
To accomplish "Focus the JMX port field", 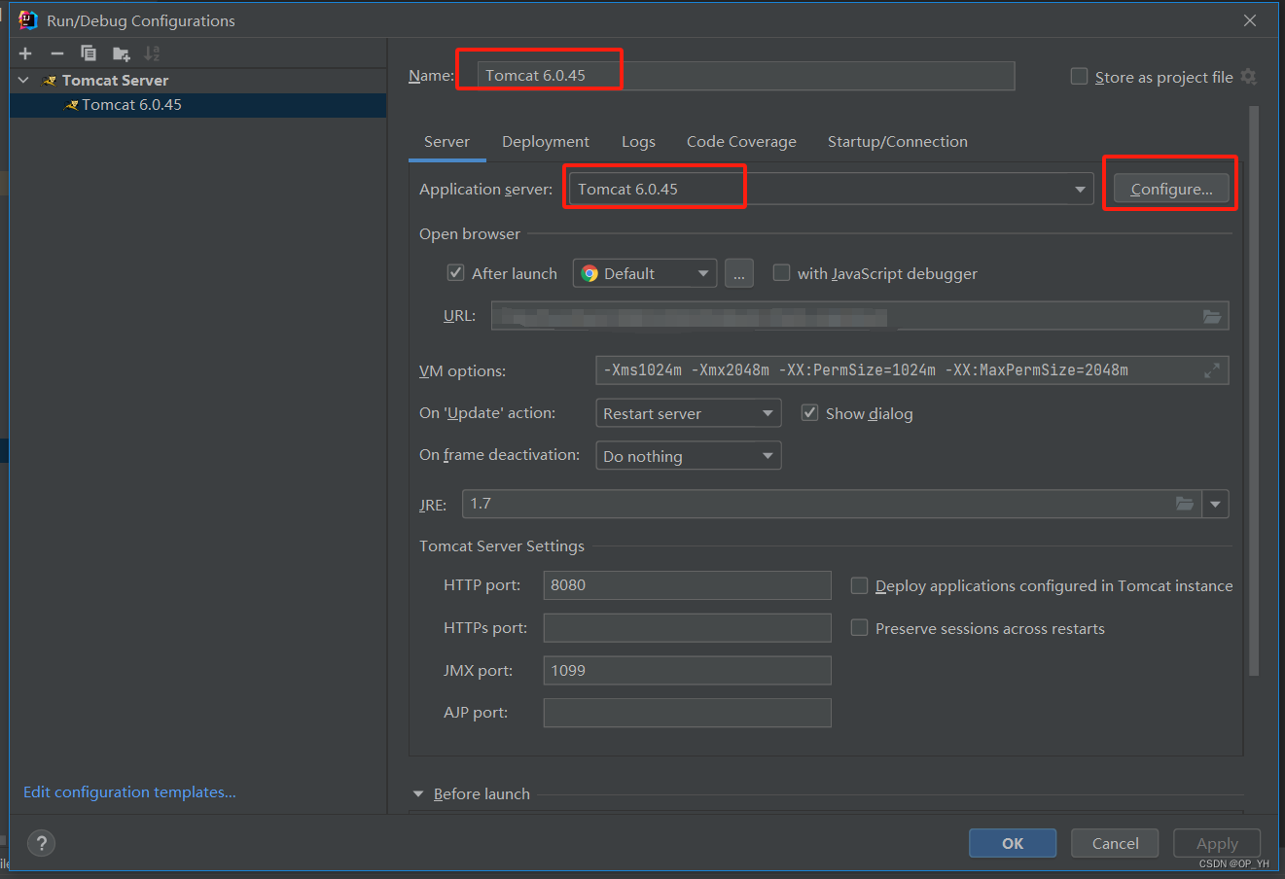I will tap(687, 670).
